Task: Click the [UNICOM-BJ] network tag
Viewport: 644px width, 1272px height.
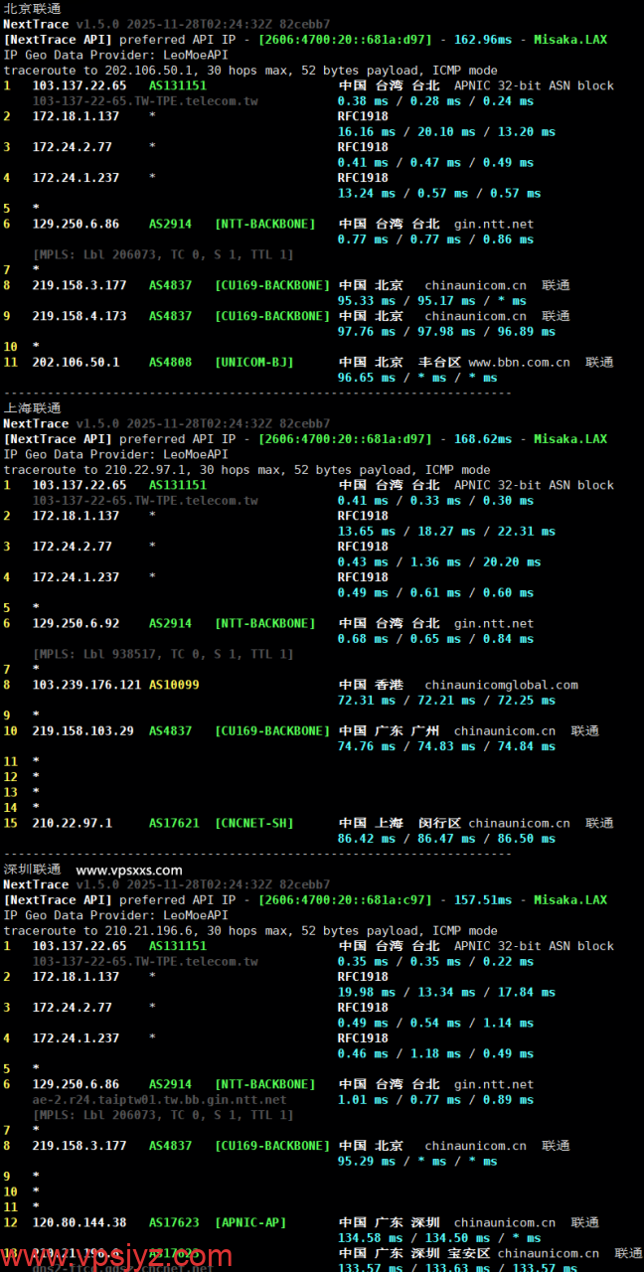Action: tap(254, 362)
